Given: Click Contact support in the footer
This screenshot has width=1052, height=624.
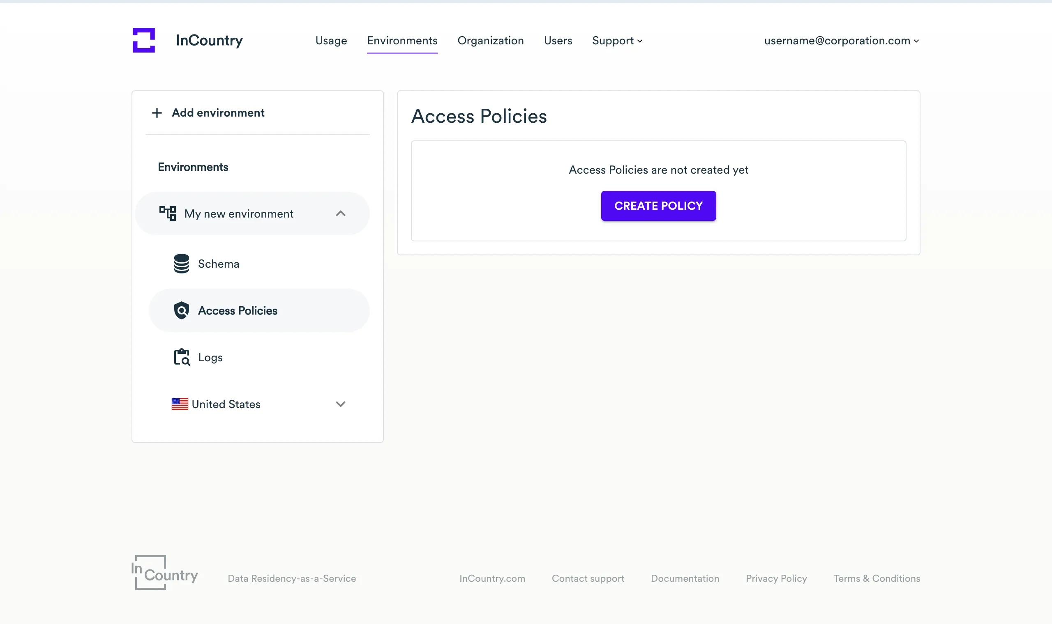Looking at the screenshot, I should [x=588, y=578].
